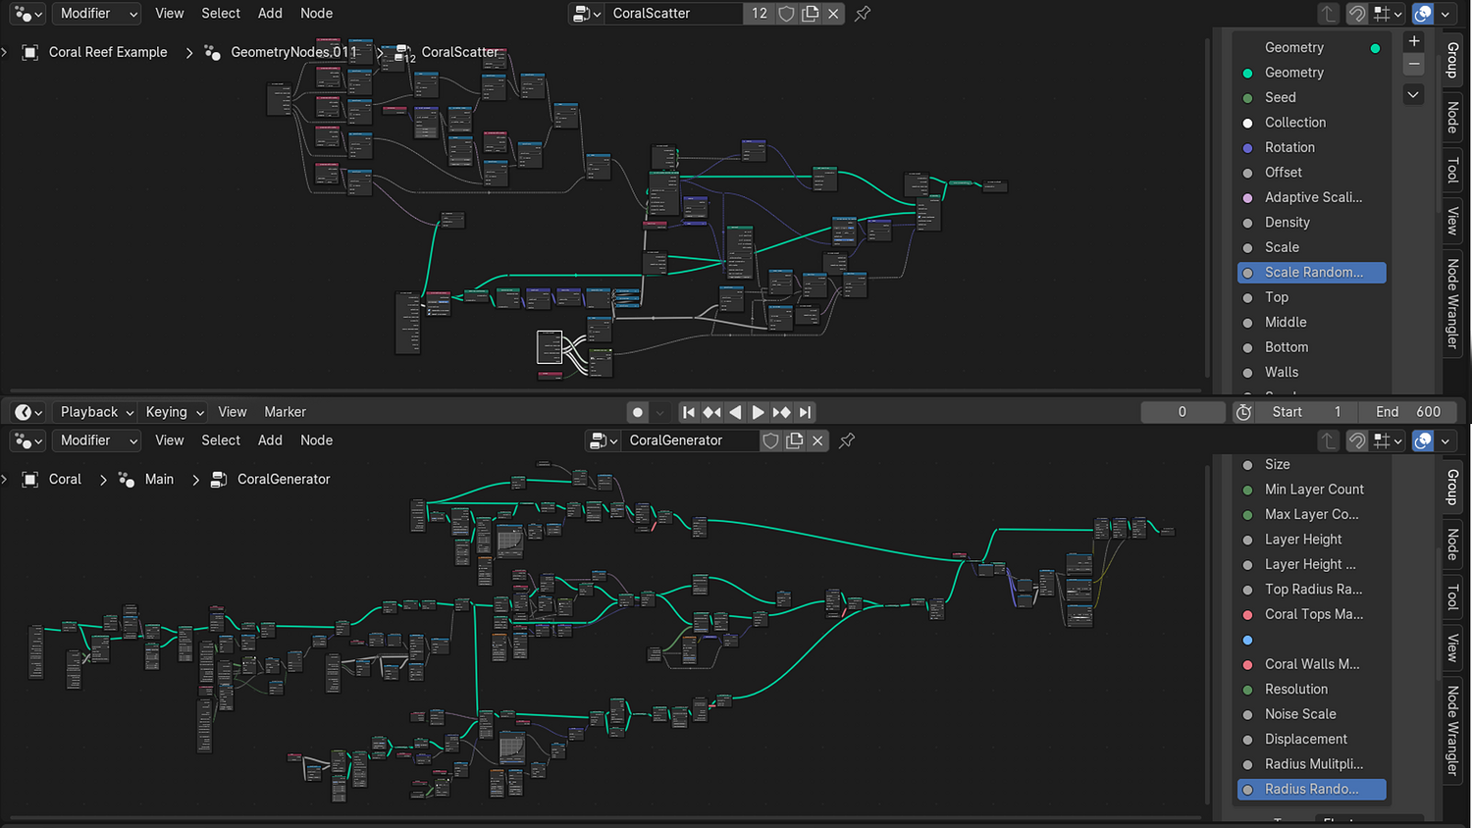Open Marker menu in timeline
Viewport: 1472px width, 828px height.
pyautogui.click(x=285, y=412)
